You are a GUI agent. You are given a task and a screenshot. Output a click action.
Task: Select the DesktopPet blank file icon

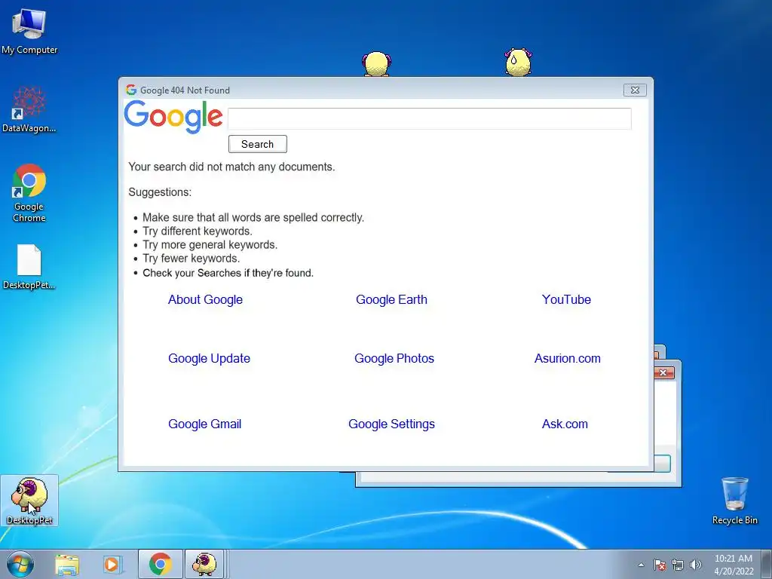(29, 266)
